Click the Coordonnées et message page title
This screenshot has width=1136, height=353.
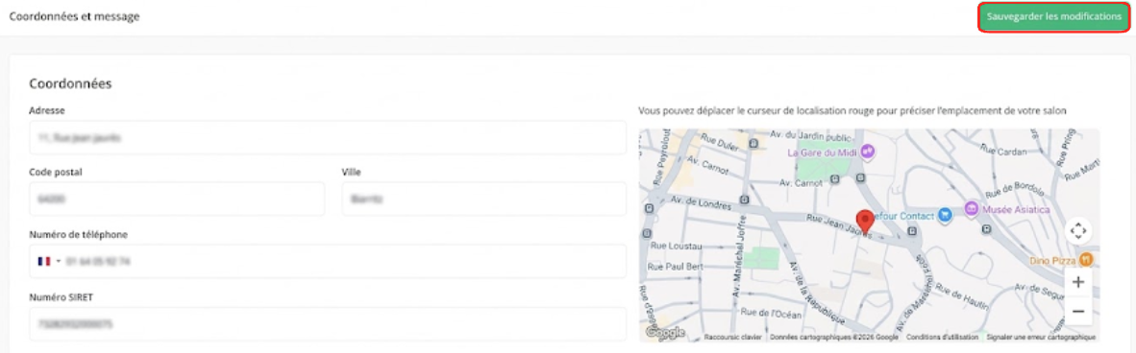coord(74,16)
